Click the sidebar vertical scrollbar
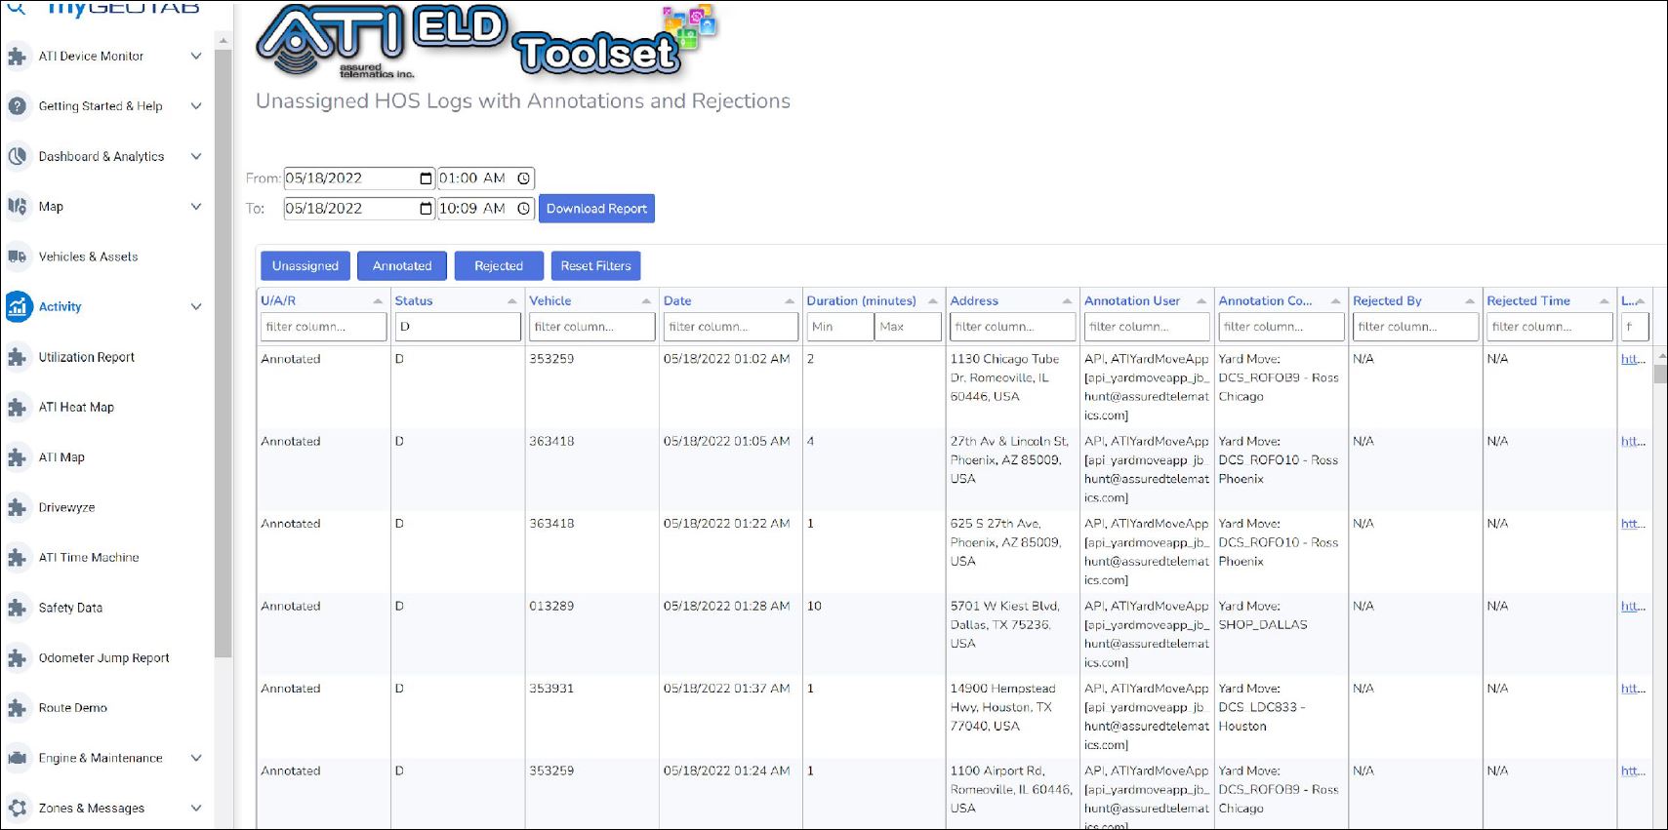1668x830 pixels. coord(223,351)
